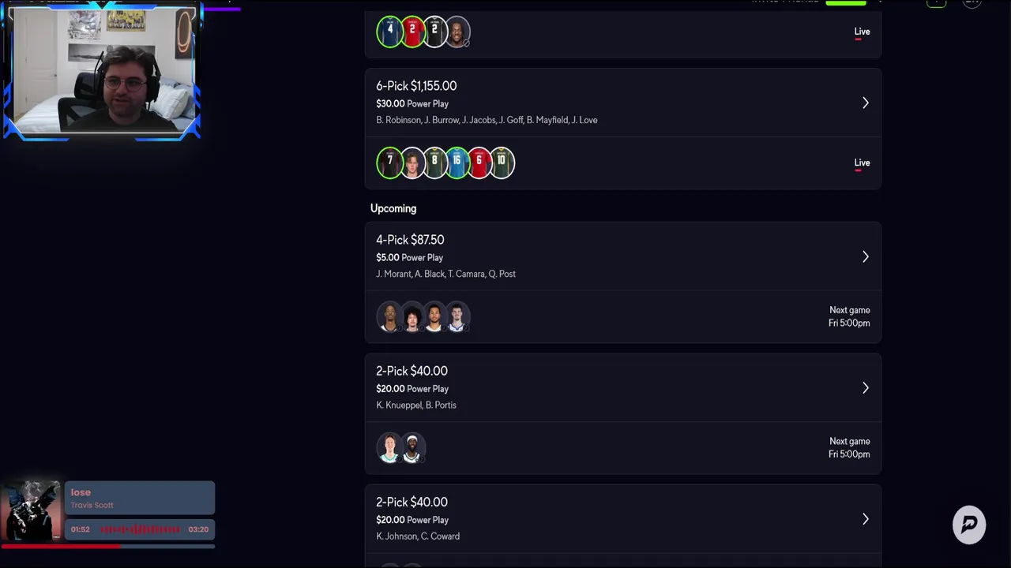
Task: Select the green number 10 jersey avatar
Action: (x=502, y=163)
